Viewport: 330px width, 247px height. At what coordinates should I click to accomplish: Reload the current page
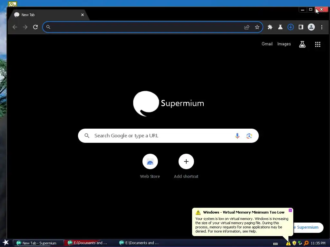click(x=35, y=27)
